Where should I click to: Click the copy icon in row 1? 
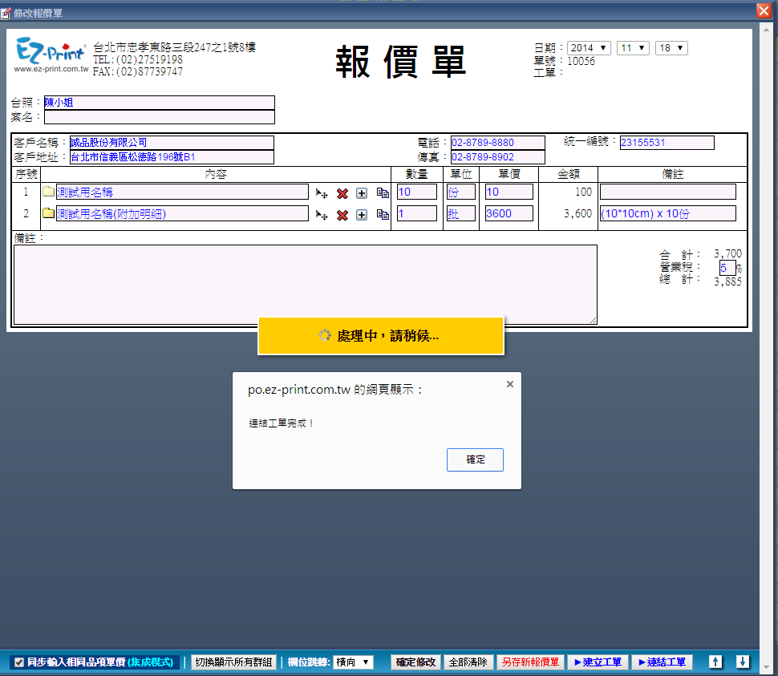pos(383,193)
